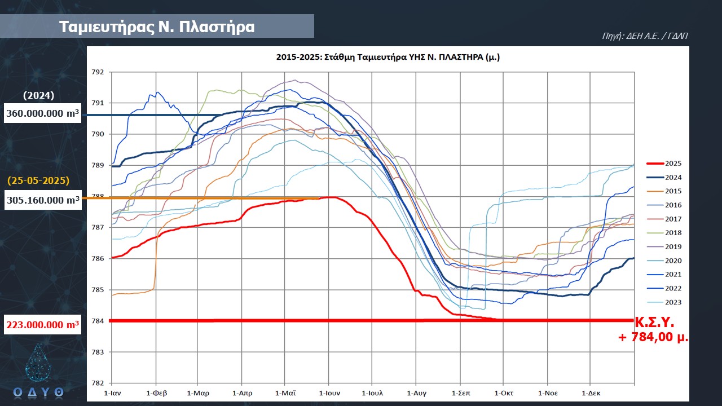Click the source text Πηγή: ΔΕΗ Α.Ε. / ΓΔΛΠ
The image size is (722, 406).
pos(645,36)
